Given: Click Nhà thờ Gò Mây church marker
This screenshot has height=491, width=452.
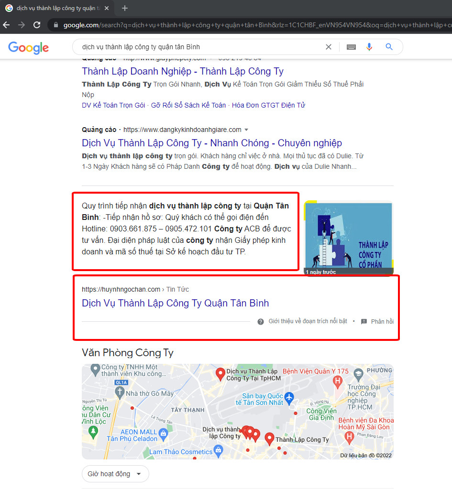Looking at the screenshot, I should pos(120,392).
